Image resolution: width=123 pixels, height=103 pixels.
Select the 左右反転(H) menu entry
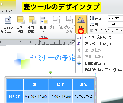(99, 57)
